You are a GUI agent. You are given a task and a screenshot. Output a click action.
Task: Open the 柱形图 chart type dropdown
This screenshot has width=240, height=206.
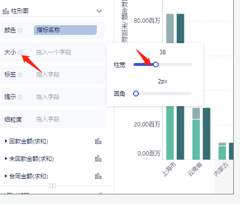pos(99,11)
